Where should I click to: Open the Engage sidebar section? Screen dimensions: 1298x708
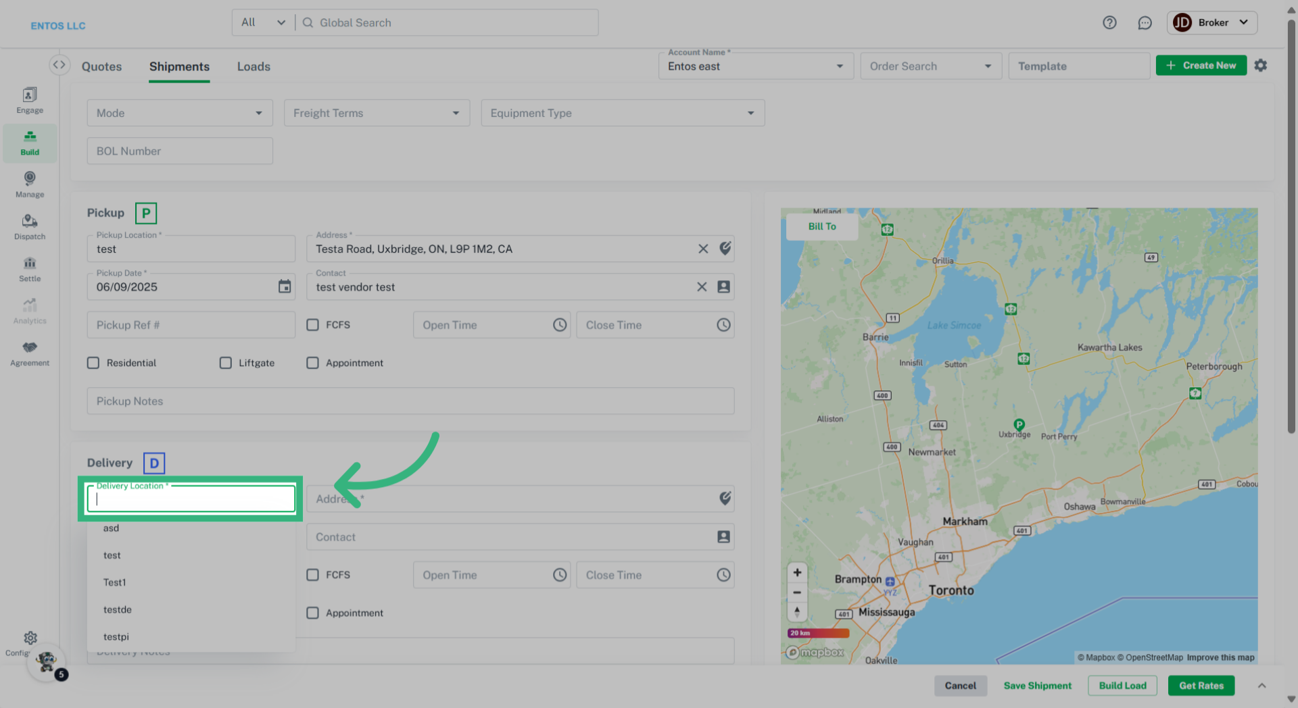click(x=30, y=100)
